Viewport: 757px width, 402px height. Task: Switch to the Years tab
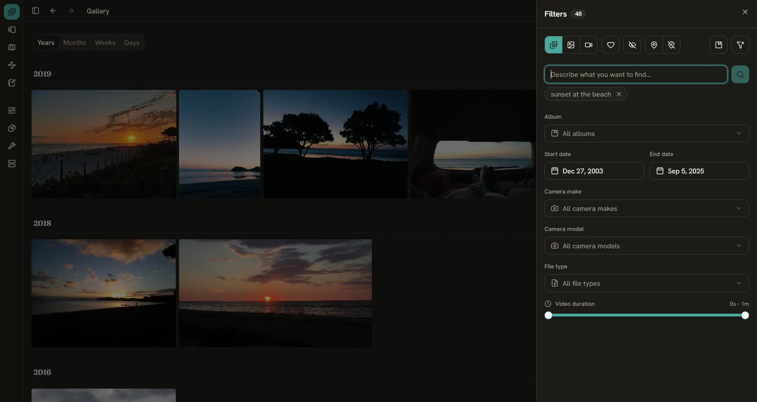pos(46,43)
